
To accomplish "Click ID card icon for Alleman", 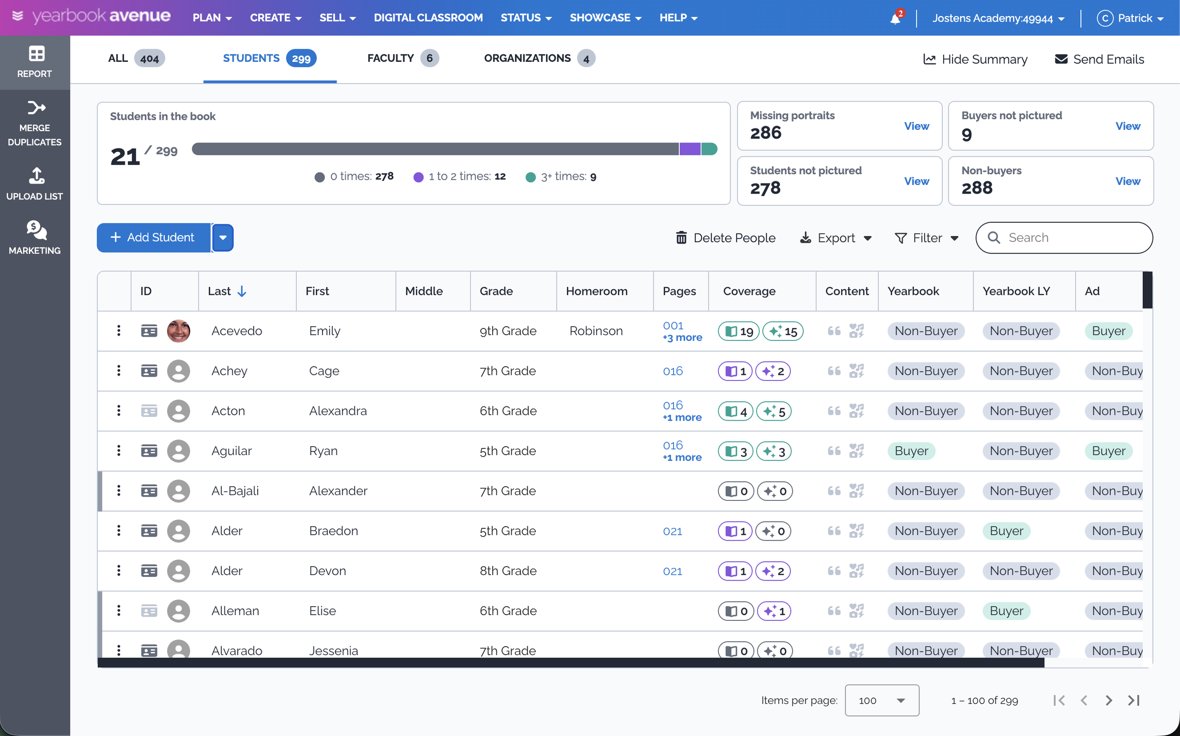I will [149, 610].
